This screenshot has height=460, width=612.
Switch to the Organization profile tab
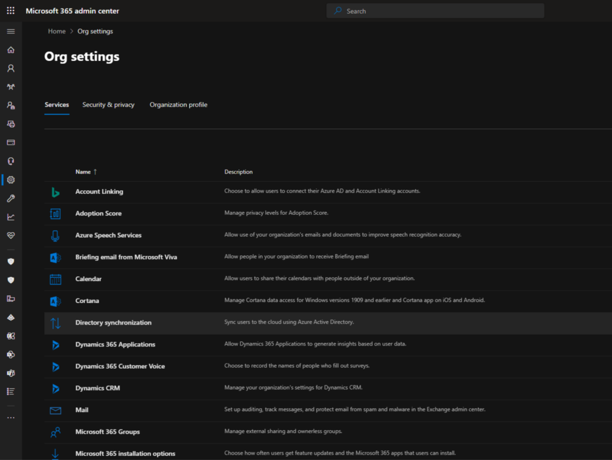point(178,105)
